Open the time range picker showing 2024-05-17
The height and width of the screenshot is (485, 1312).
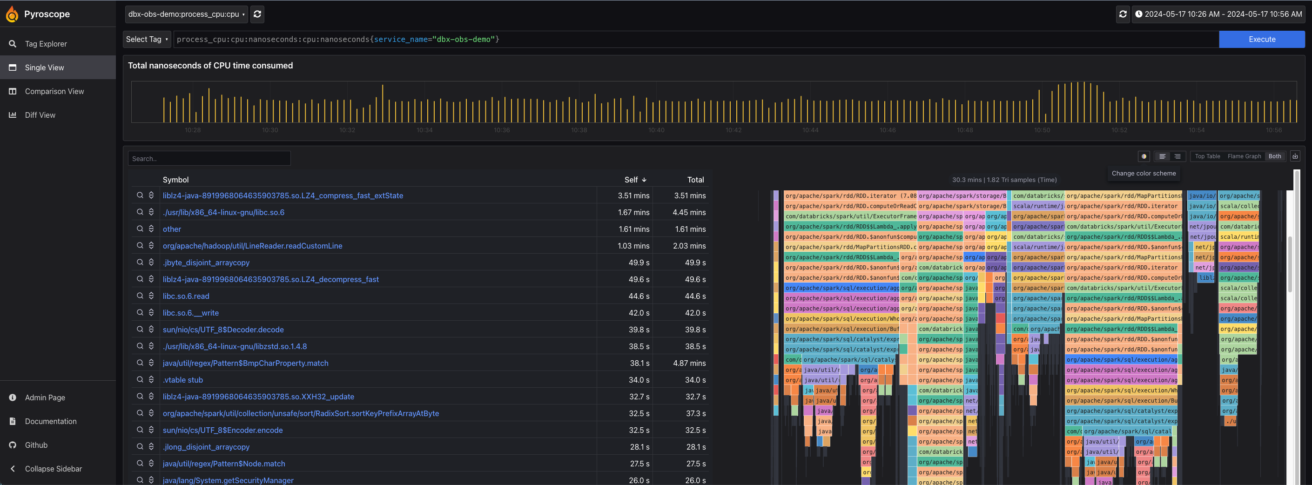(x=1218, y=14)
